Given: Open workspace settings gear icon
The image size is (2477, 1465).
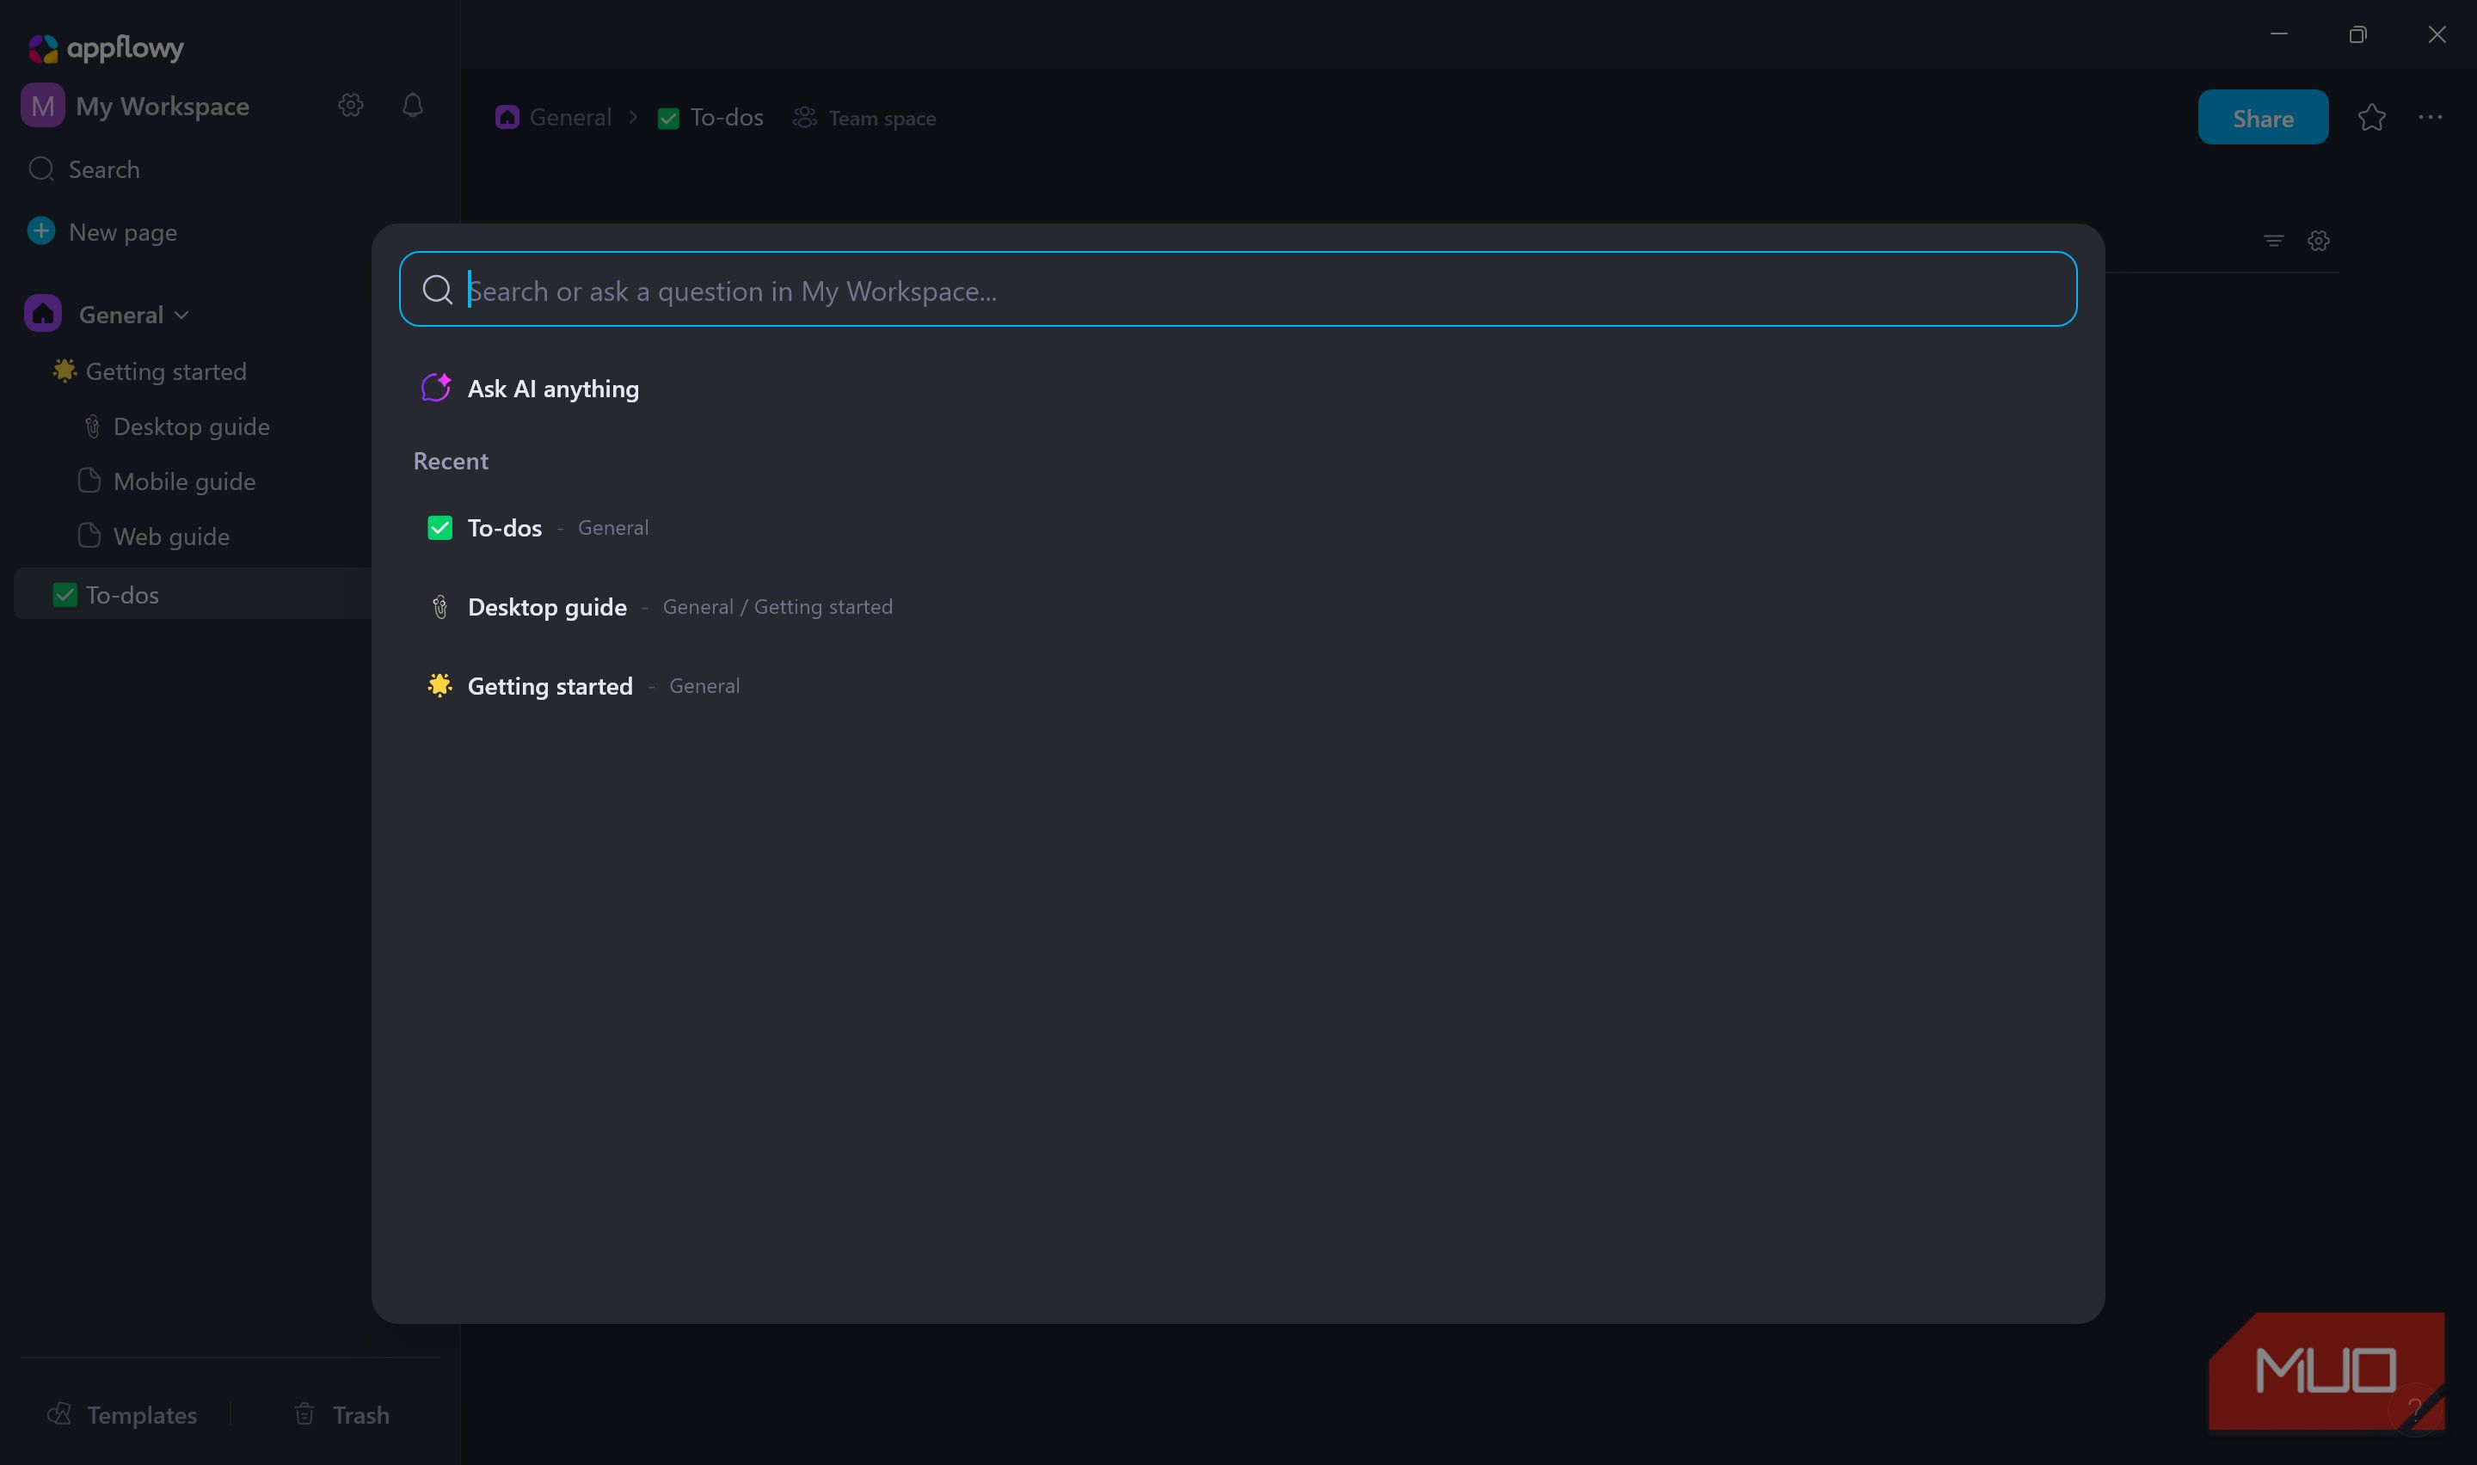Looking at the screenshot, I should point(350,105).
